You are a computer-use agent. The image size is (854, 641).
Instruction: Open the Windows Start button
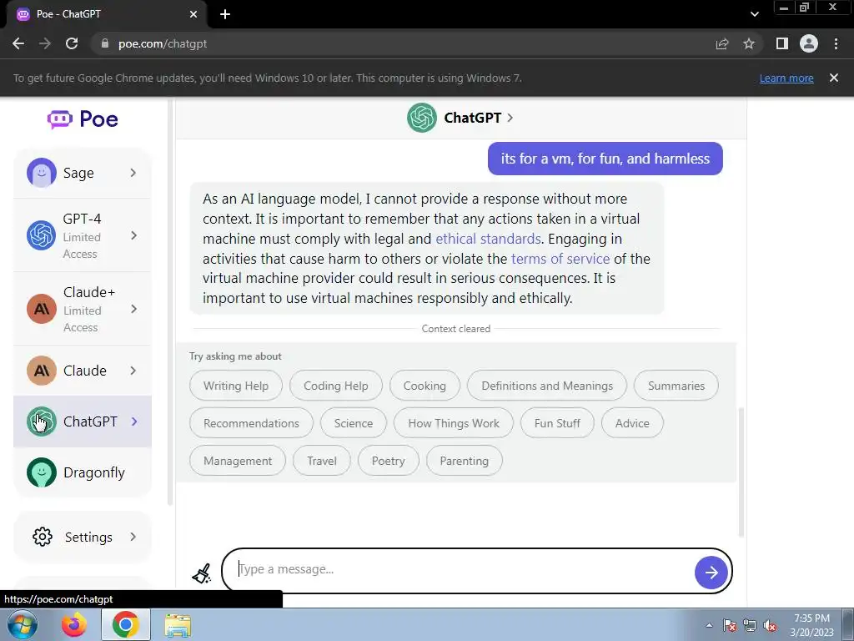click(23, 624)
